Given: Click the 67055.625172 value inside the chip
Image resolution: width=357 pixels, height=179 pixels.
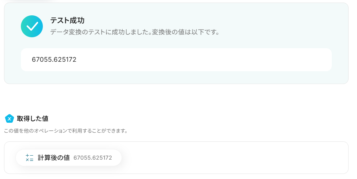Looking at the screenshot, I should [x=93, y=158].
